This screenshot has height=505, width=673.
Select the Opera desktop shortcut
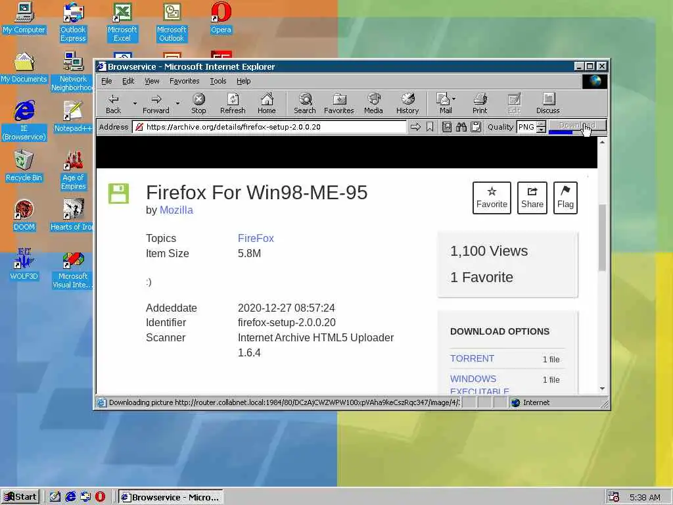[221, 18]
